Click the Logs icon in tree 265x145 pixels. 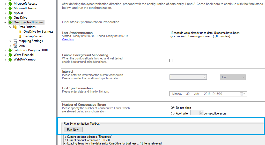pos(15,45)
